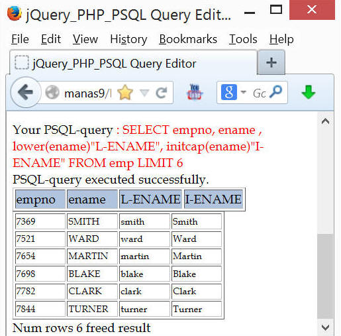
Task: Reload the page with the refresh icon
Action: pyautogui.click(x=162, y=93)
